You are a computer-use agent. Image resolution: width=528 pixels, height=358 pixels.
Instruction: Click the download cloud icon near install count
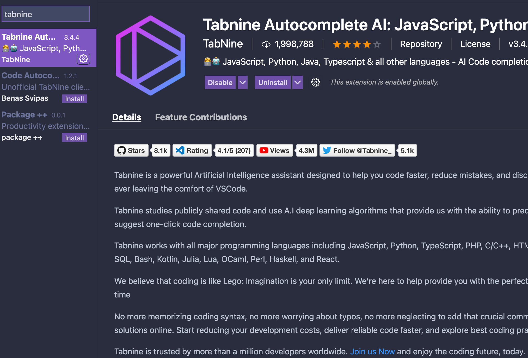tap(266, 44)
